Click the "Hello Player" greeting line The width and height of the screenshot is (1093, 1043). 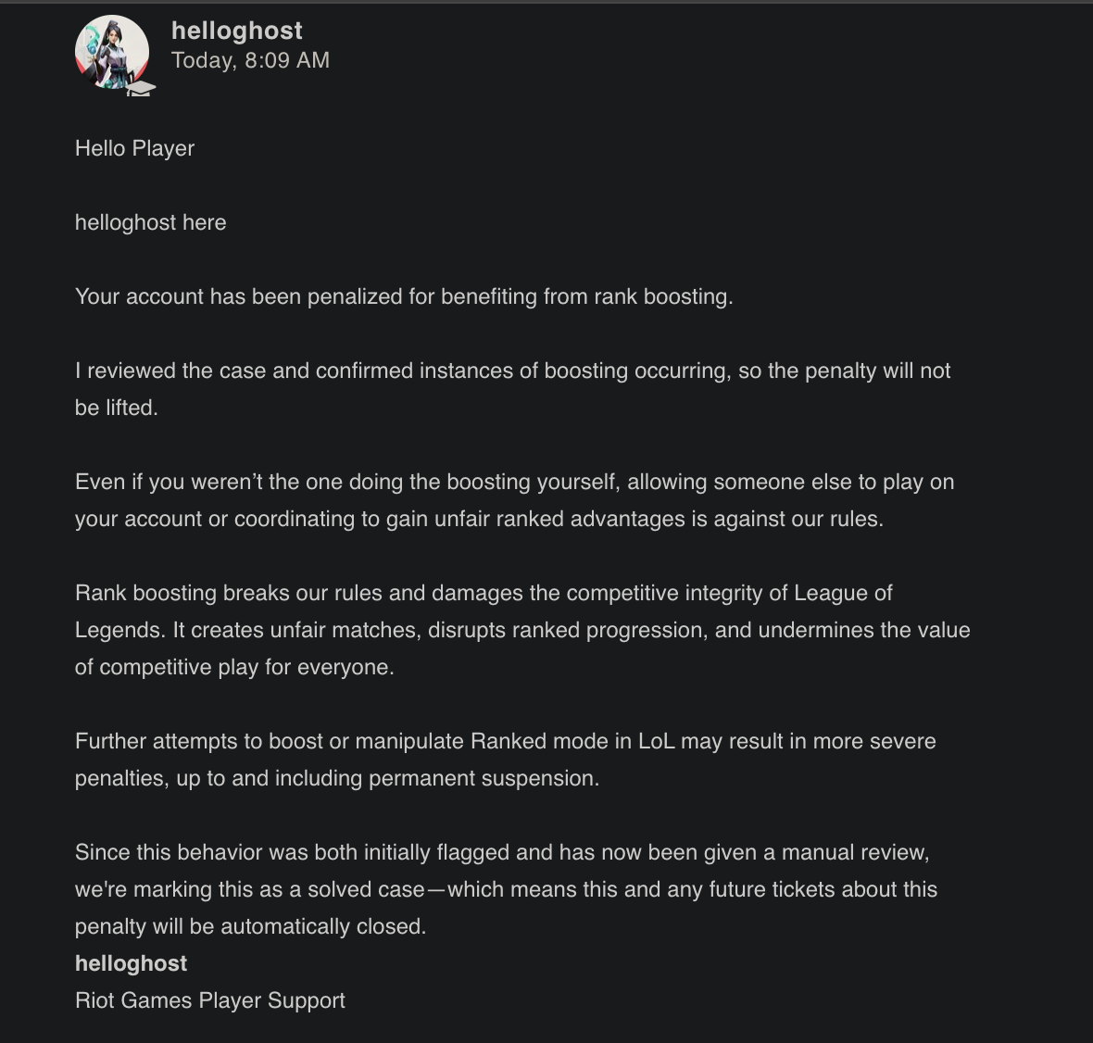(134, 148)
